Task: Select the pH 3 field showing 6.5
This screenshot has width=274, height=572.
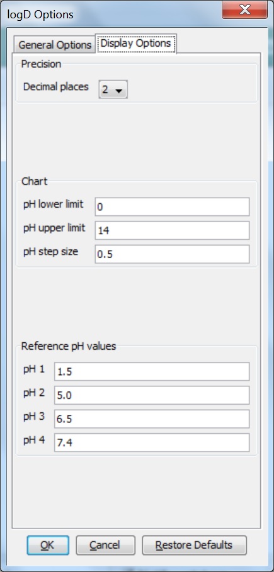Action: click(x=152, y=419)
